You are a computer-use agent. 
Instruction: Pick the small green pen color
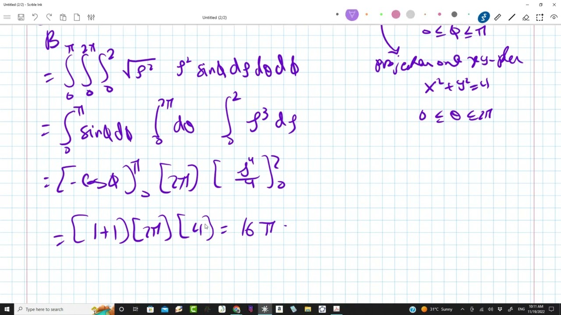pos(381,14)
